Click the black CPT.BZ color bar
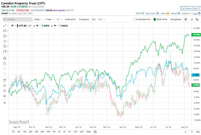201x135 pixels. [x=17, y=26]
